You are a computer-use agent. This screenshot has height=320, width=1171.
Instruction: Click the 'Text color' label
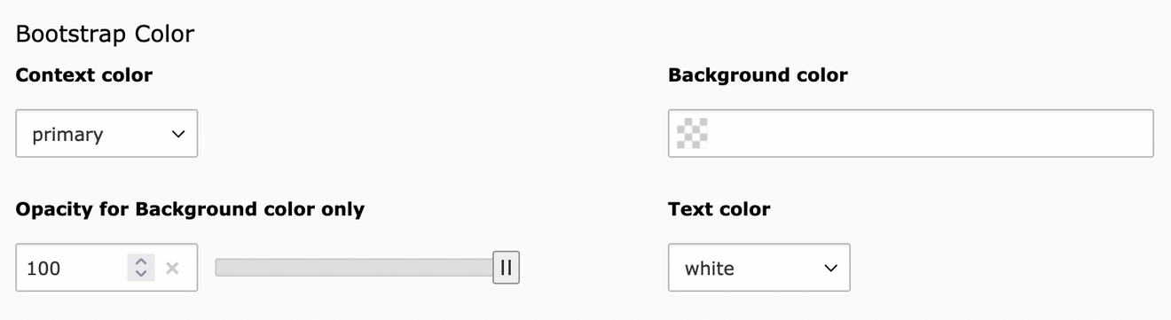tap(719, 209)
